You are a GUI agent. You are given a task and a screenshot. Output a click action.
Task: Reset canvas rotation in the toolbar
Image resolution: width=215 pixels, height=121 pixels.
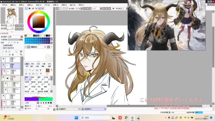[109, 8]
